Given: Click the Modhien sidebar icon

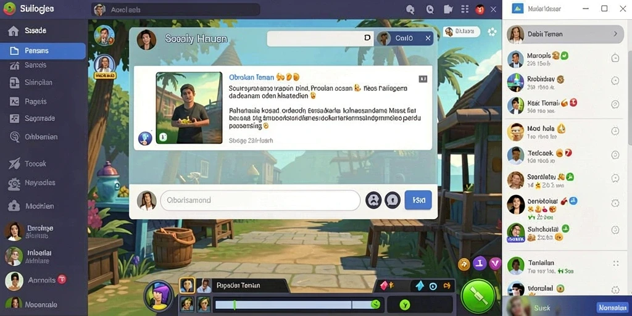Looking at the screenshot, I should click(14, 206).
